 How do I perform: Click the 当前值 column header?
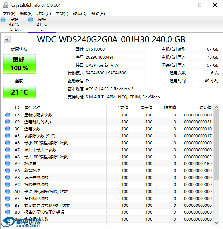118,108
